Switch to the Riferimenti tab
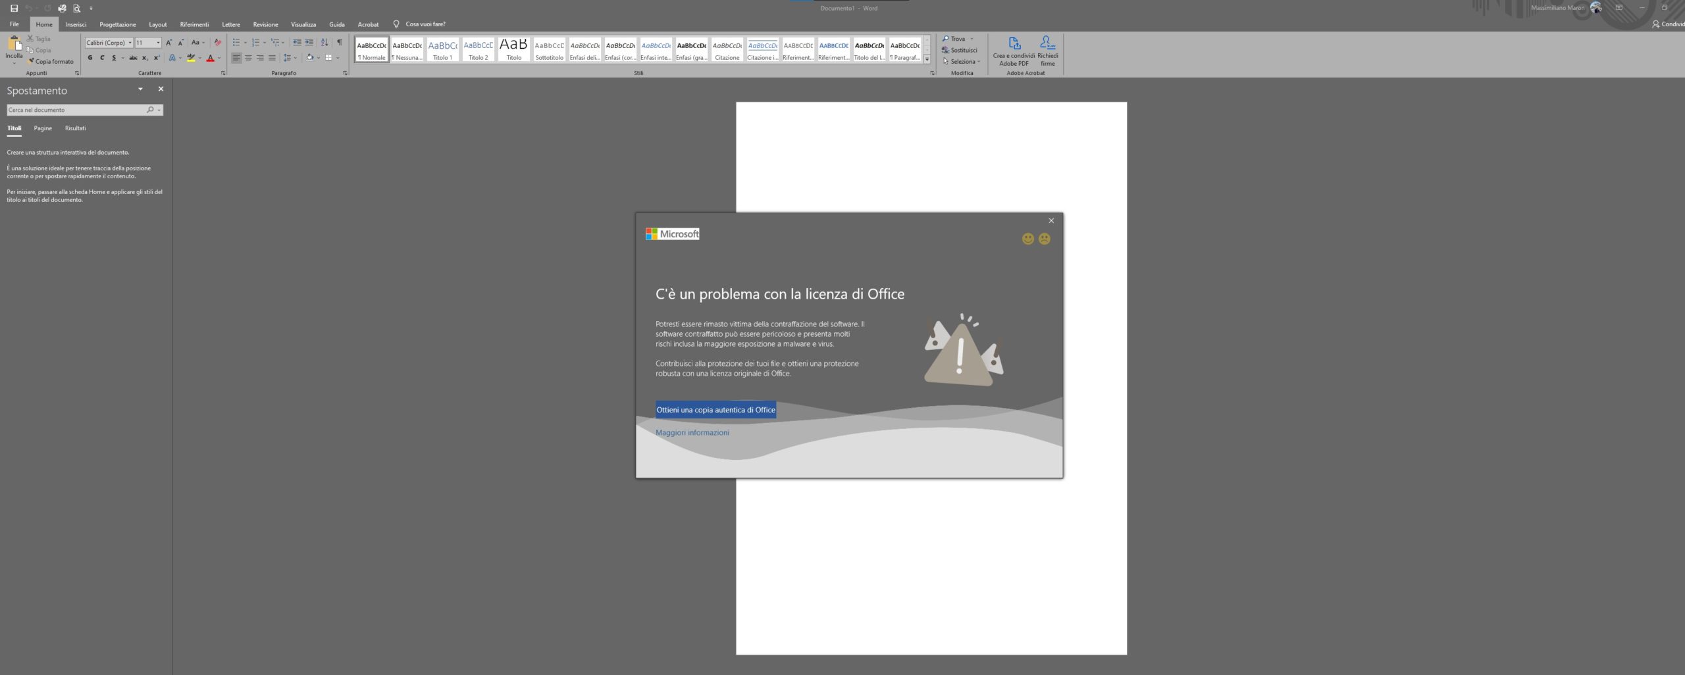The image size is (1685, 675). pos(194,24)
